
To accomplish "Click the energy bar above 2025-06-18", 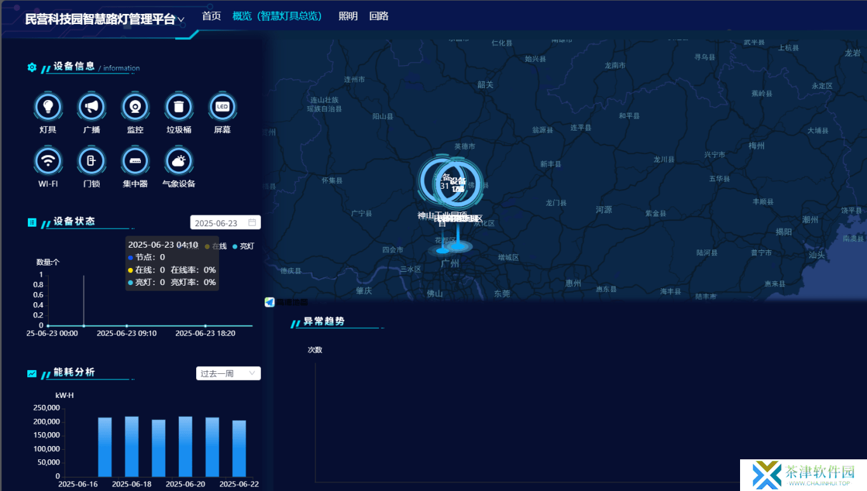I will point(131,447).
